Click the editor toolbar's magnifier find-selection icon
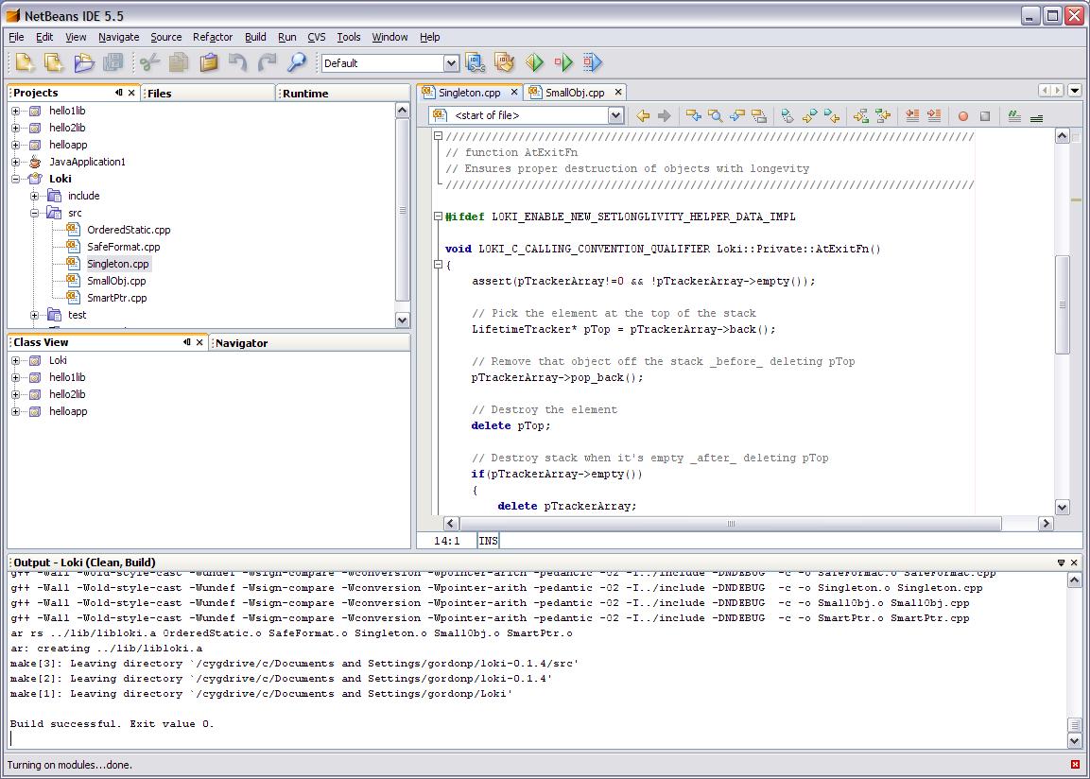Viewport: 1090px width, 779px height. click(x=716, y=116)
